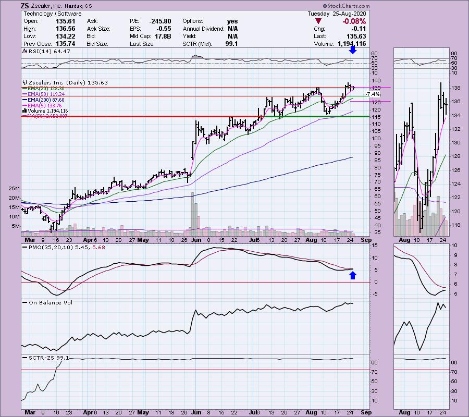The width and height of the screenshot is (469, 417).
Task: Click the tallest volume bar near late May
Action: pyautogui.click(x=193, y=214)
